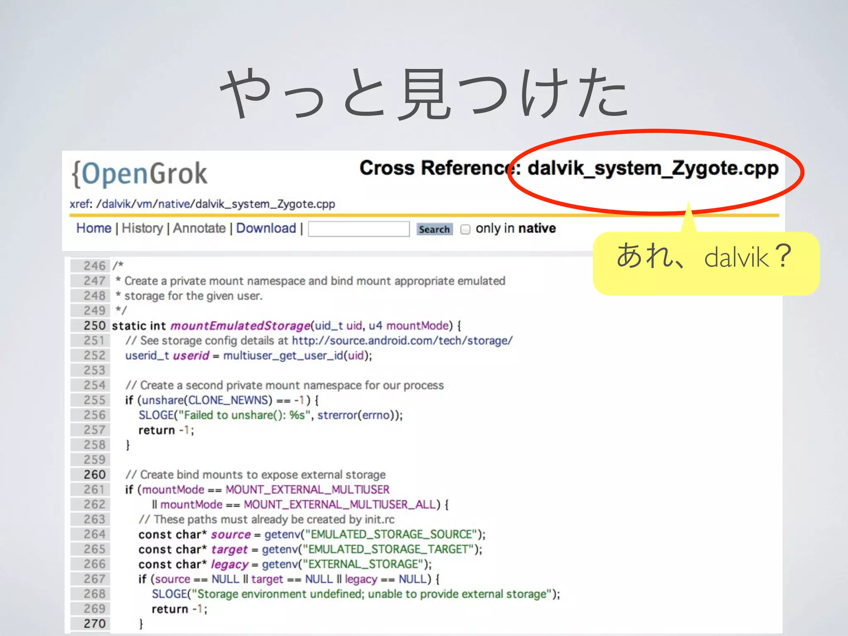The width and height of the screenshot is (848, 636).
Task: Open the Annotate link
Action: point(199,228)
